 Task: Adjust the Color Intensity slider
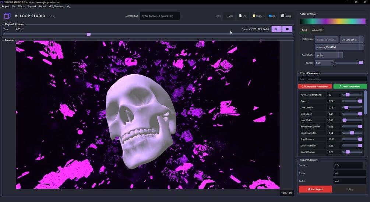coord(352,145)
